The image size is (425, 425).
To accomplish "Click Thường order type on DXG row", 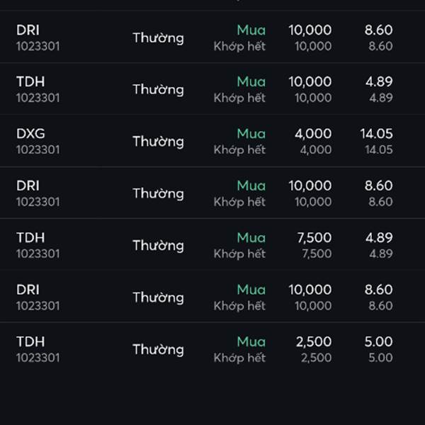I will point(158,142).
